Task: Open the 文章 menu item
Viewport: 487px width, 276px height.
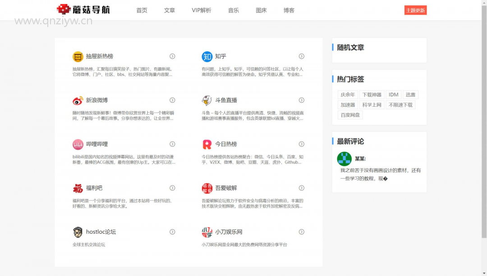Action: (170, 10)
